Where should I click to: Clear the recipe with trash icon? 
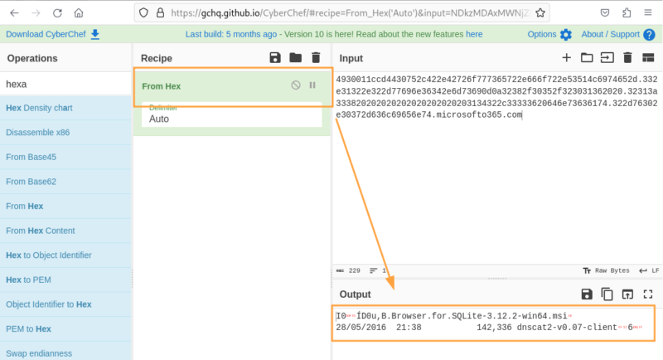(x=316, y=58)
